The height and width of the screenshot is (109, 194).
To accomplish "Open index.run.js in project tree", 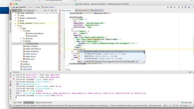I will 29,56.
